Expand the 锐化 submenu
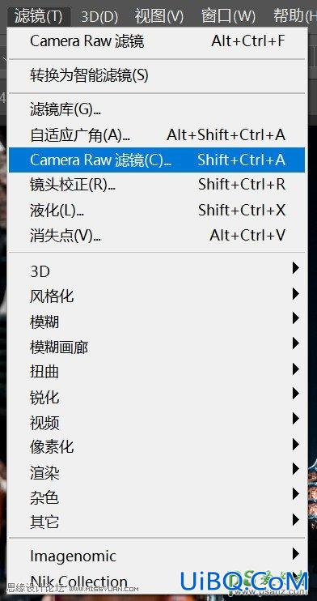 click(157, 396)
